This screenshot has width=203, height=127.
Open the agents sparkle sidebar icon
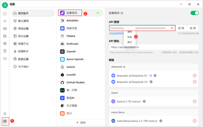click(5, 21)
